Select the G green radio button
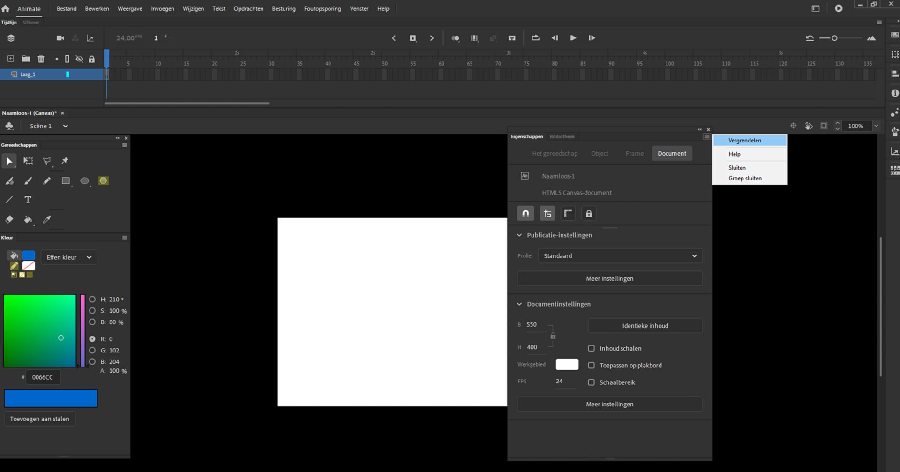Viewport: 900px width, 472px height. [92, 350]
